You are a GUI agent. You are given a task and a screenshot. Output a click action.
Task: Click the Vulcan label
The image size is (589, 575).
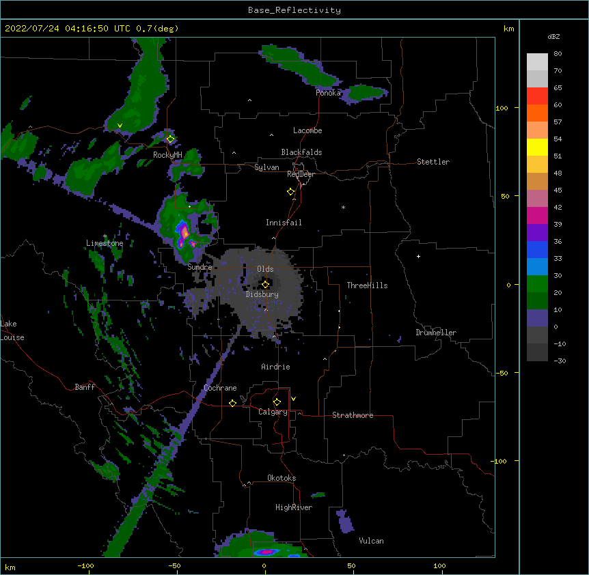371,541
